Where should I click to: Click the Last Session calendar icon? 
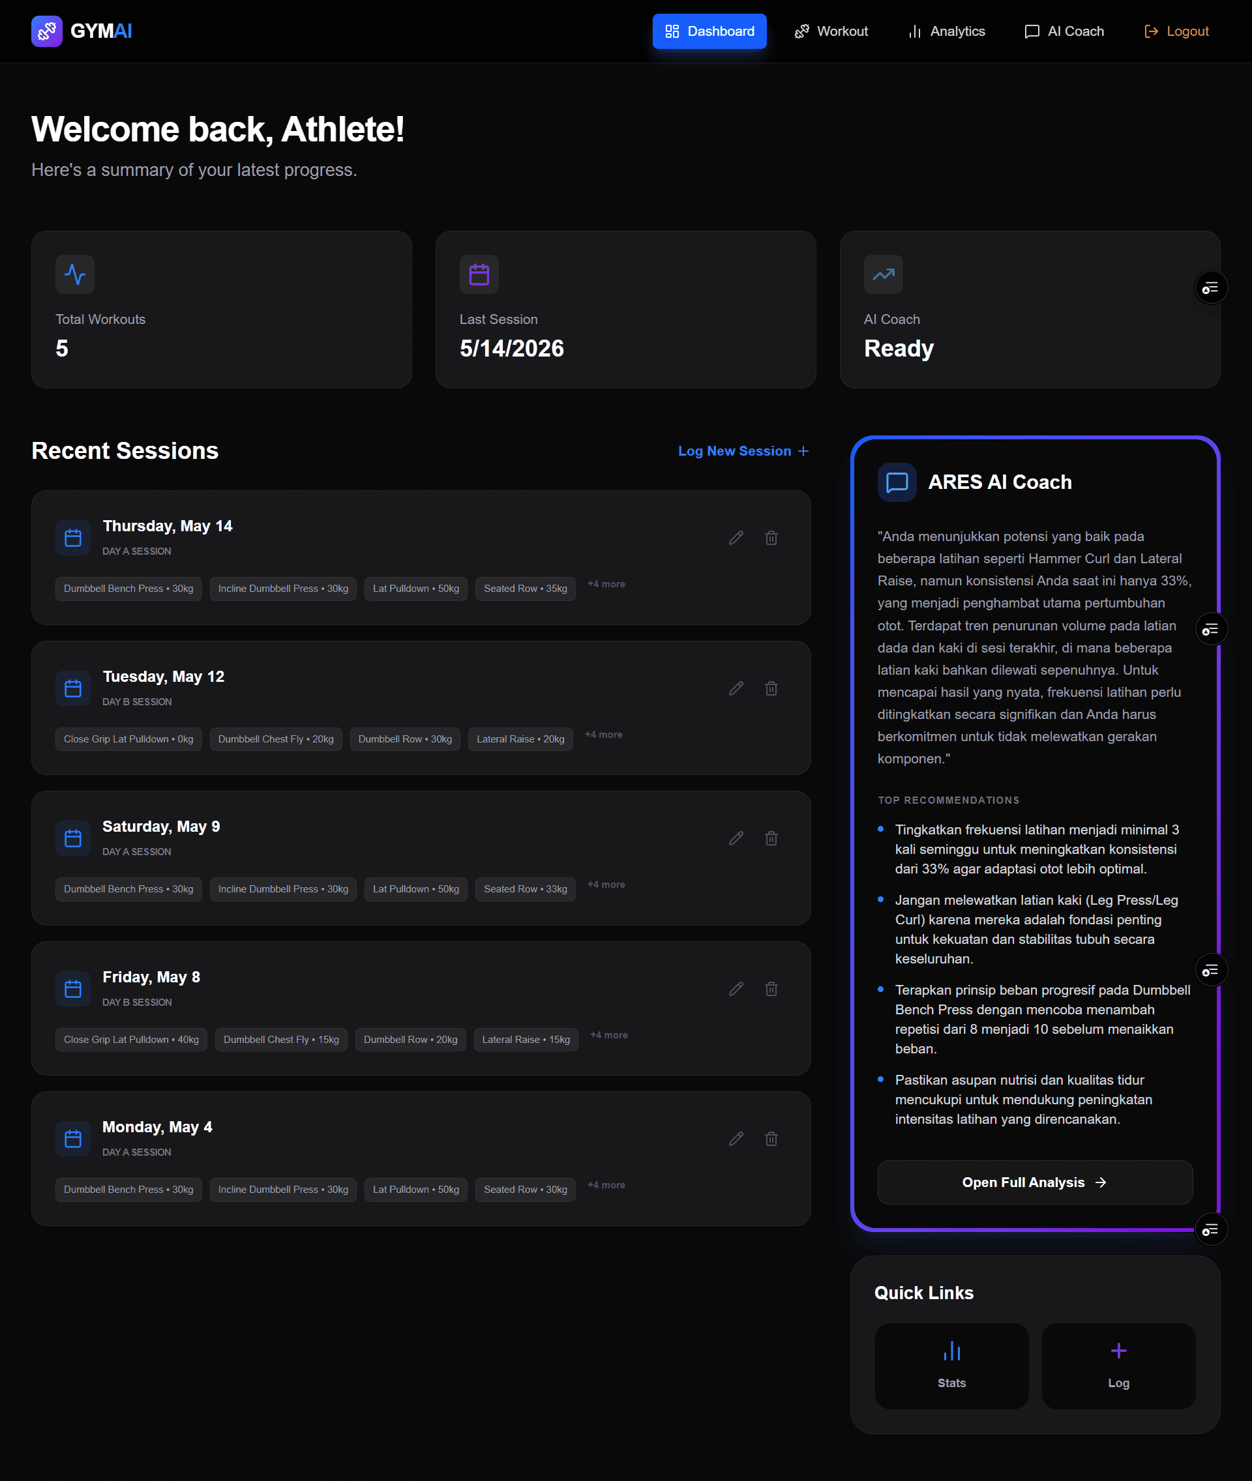pyautogui.click(x=479, y=274)
